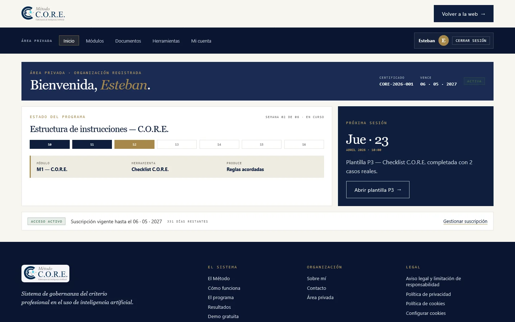Image resolution: width=515 pixels, height=322 pixels.
Task: Click the Esteban avatar initial circle
Action: click(x=443, y=40)
